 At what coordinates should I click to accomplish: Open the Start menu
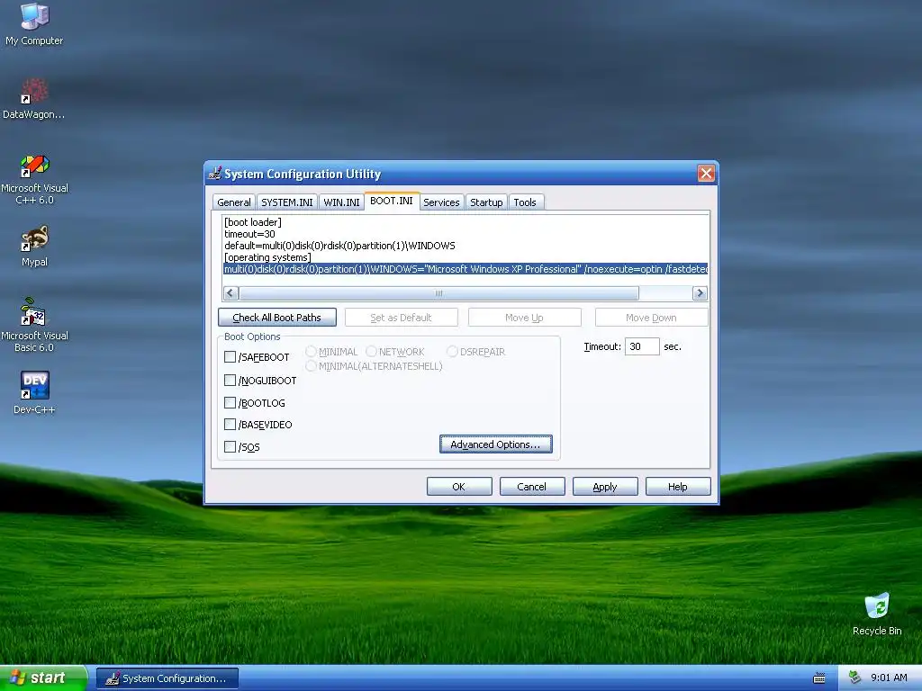point(42,678)
